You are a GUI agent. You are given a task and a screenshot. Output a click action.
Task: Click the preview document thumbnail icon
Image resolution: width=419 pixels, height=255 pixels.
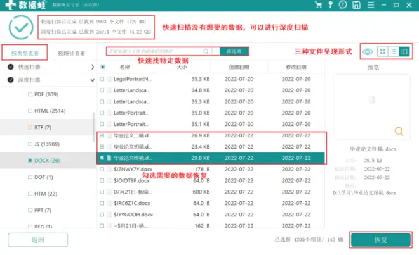click(371, 100)
